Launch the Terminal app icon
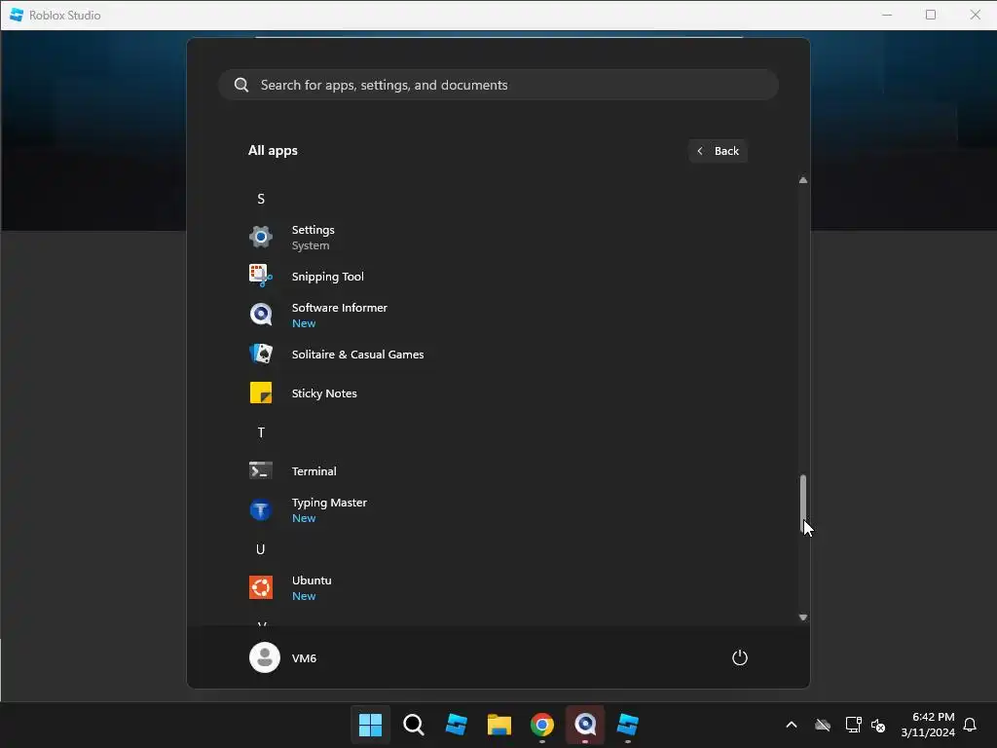997x748 pixels. tap(261, 470)
